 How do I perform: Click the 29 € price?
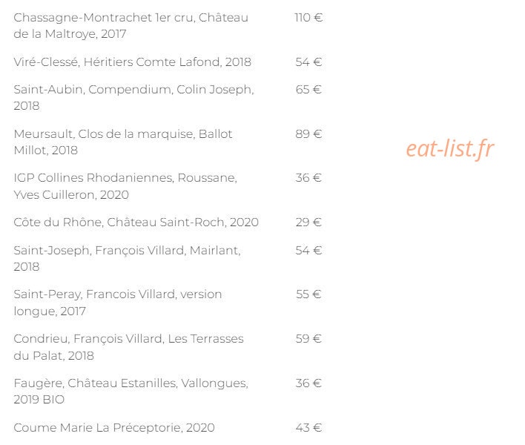pos(308,222)
